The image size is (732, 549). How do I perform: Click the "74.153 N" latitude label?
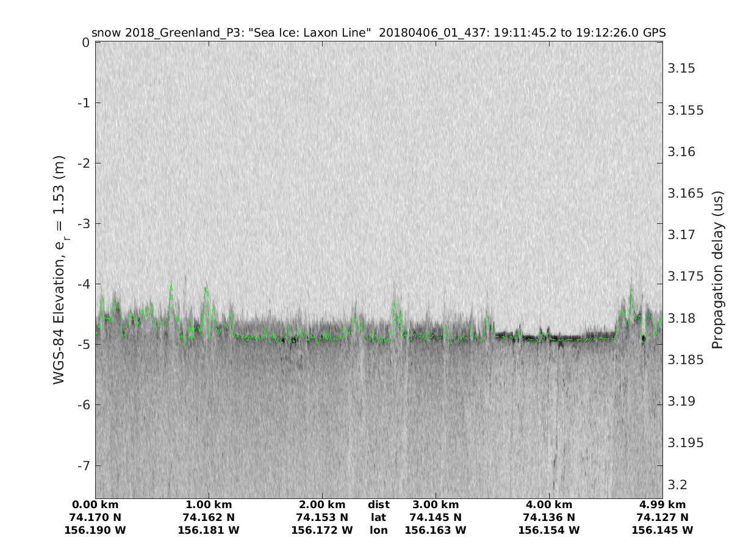click(x=322, y=517)
